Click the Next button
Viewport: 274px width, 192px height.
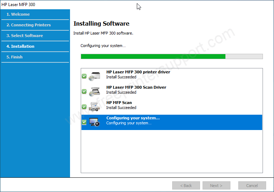click(x=216, y=186)
